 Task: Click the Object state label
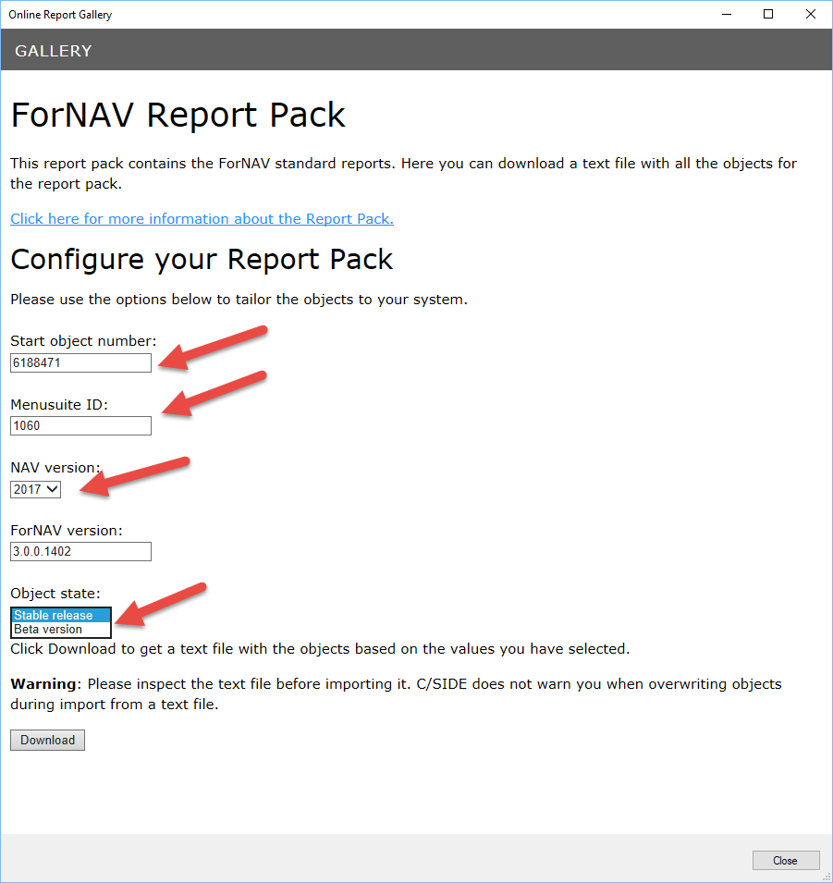(x=55, y=594)
